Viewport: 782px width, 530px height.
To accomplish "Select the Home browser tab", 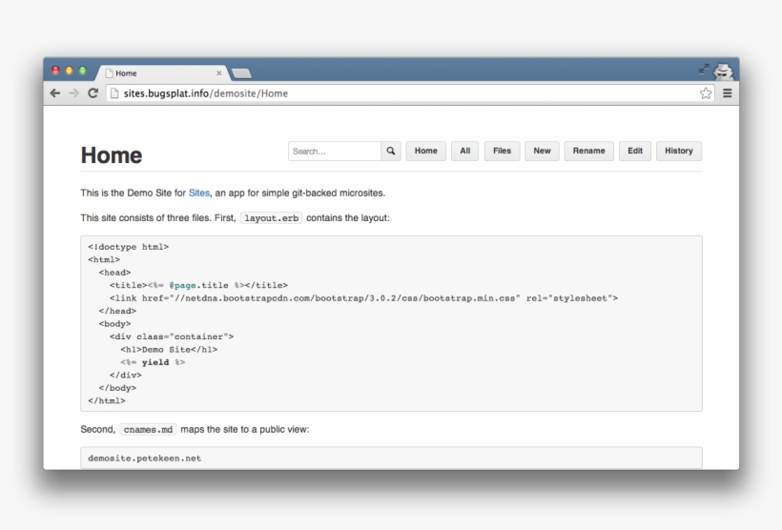I will pos(163,73).
